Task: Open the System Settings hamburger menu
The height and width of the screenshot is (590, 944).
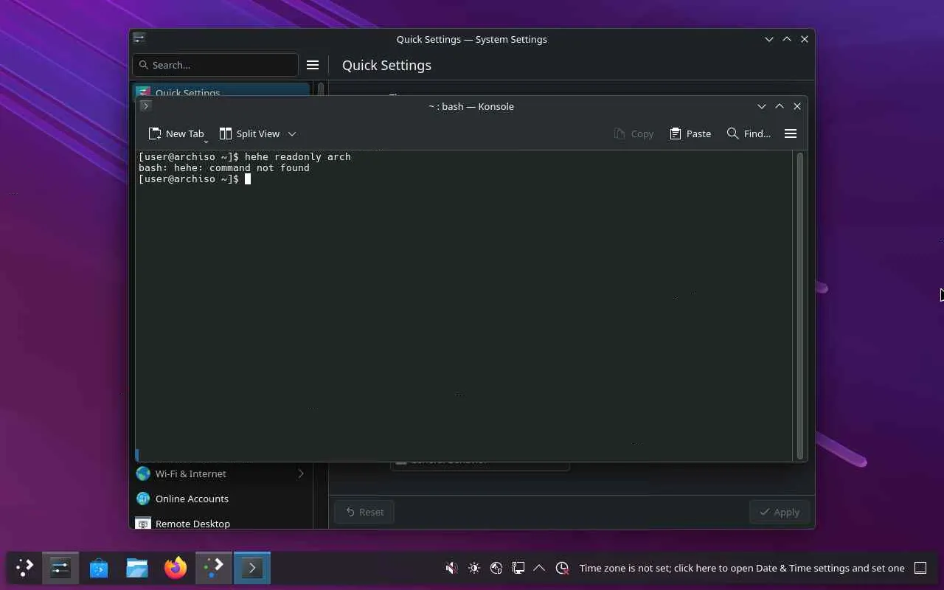Action: [x=313, y=65]
